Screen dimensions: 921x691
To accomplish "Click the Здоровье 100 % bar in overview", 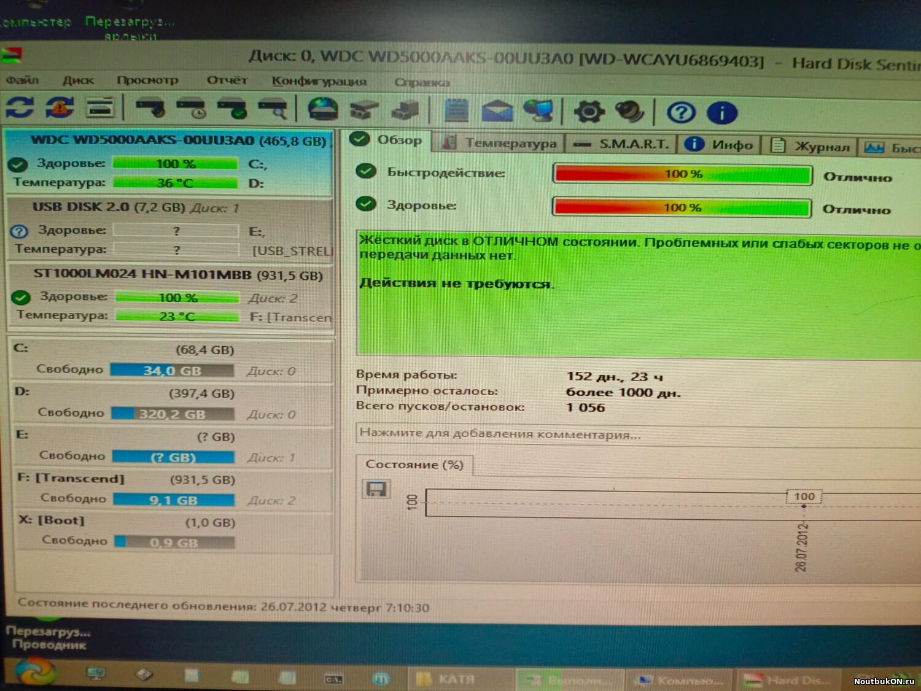I will click(x=682, y=207).
